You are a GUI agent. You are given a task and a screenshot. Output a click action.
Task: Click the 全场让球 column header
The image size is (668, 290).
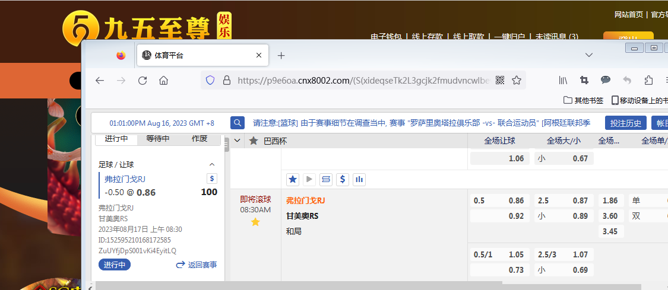[x=500, y=141]
